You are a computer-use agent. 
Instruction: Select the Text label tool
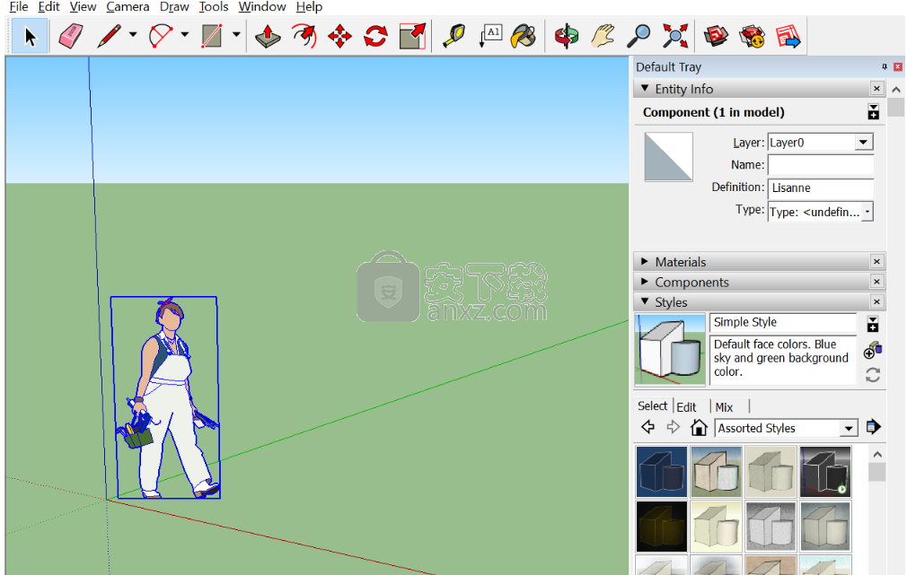(490, 36)
